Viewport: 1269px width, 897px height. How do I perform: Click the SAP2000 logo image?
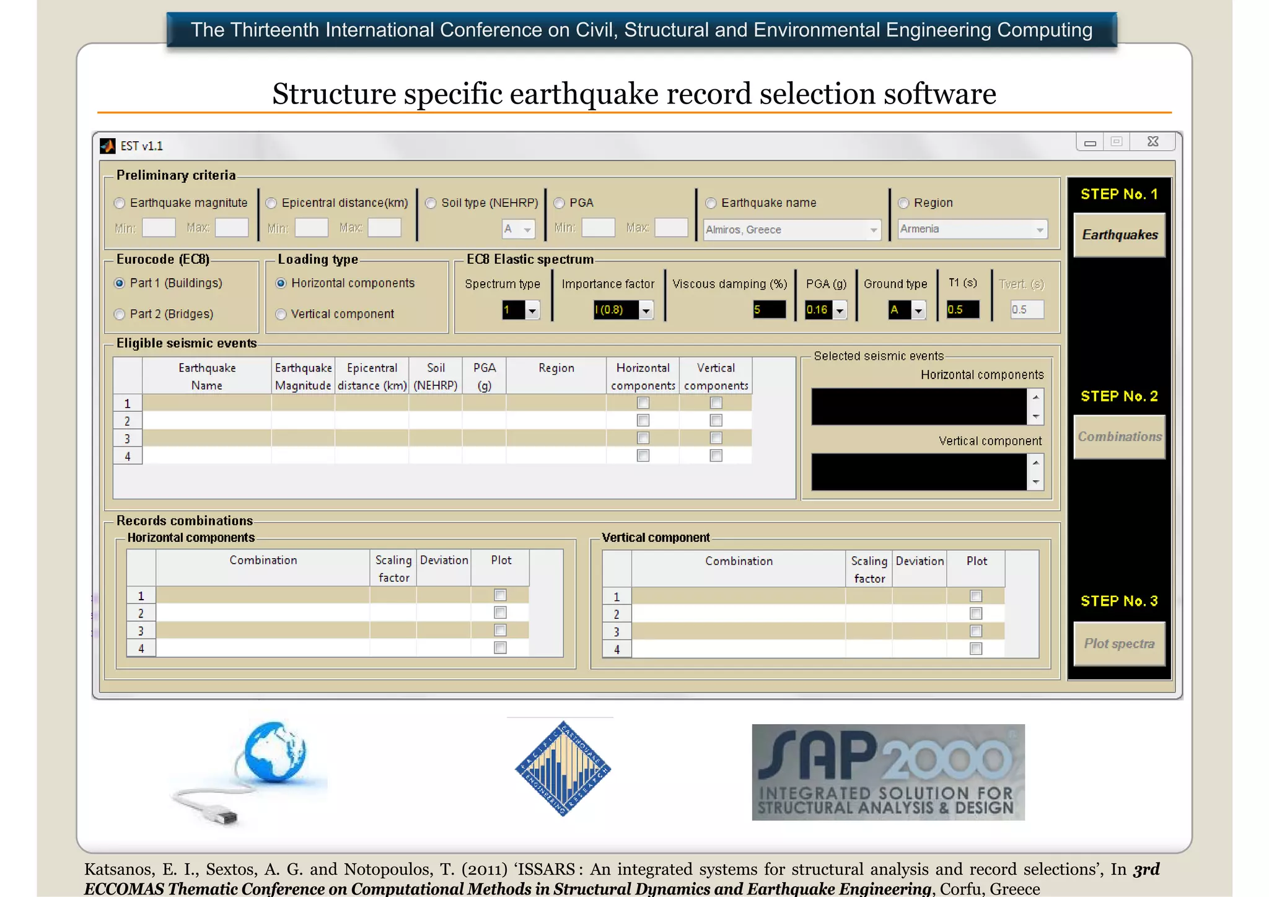(888, 772)
